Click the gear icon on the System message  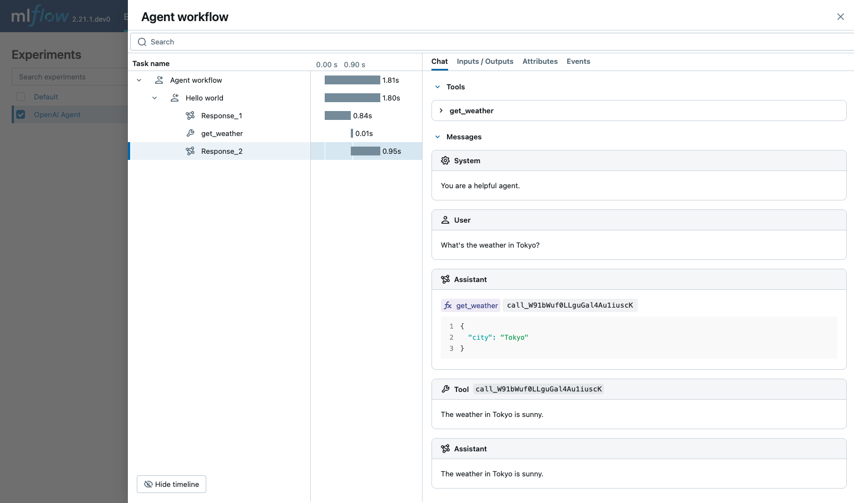tap(445, 160)
